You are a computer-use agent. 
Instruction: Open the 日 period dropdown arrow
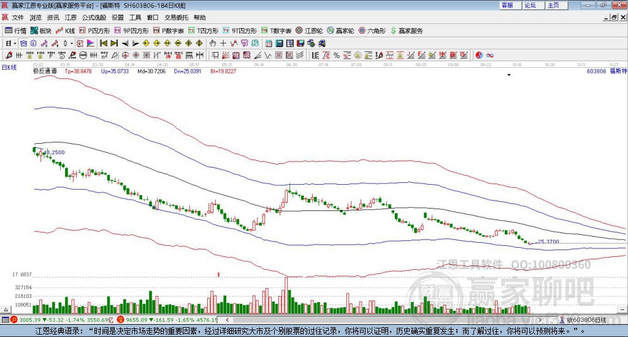coord(15,43)
